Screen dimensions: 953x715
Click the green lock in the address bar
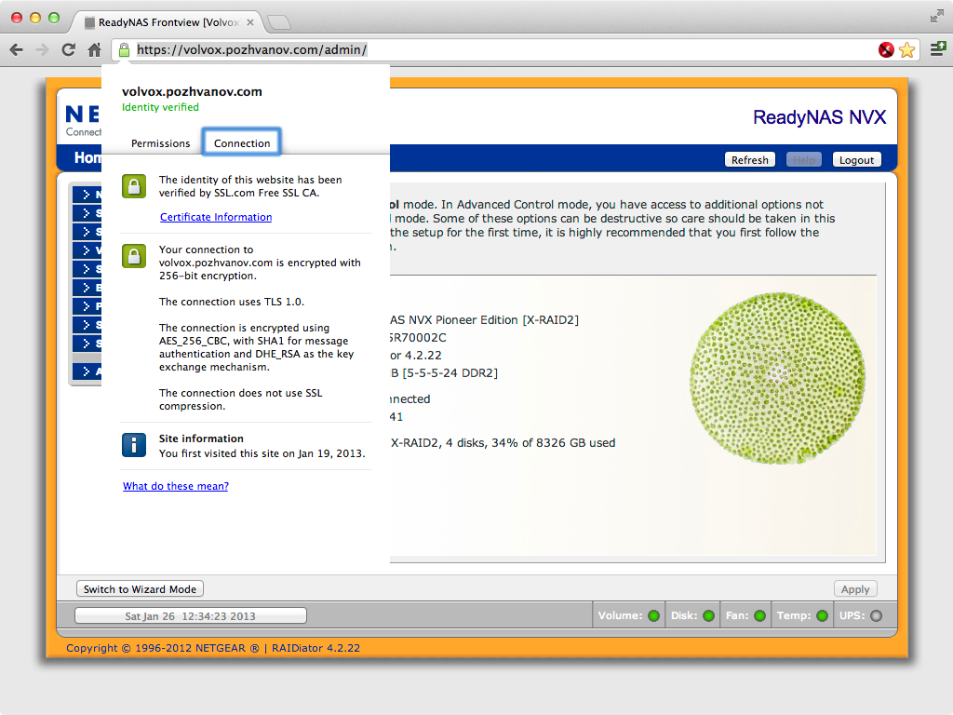pos(124,50)
